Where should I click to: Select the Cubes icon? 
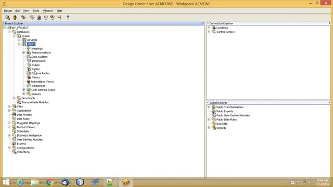tap(29, 65)
